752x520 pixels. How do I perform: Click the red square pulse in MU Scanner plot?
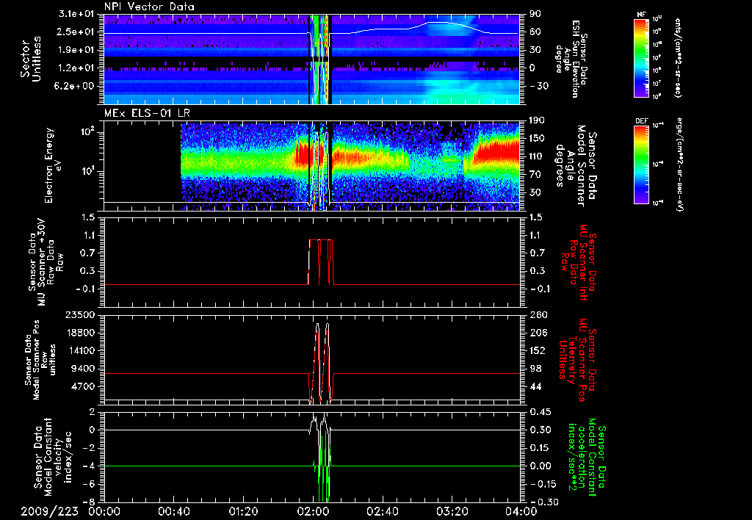coord(320,262)
